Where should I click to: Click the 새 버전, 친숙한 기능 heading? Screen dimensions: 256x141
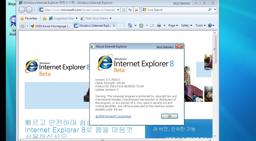coord(174,129)
